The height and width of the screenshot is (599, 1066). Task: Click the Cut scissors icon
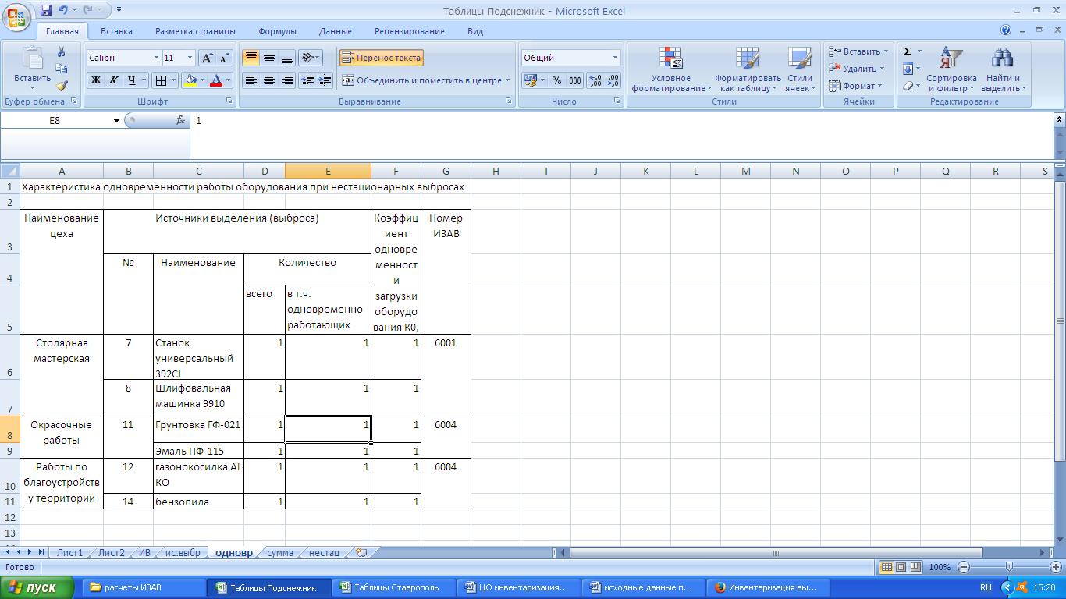tap(62, 51)
